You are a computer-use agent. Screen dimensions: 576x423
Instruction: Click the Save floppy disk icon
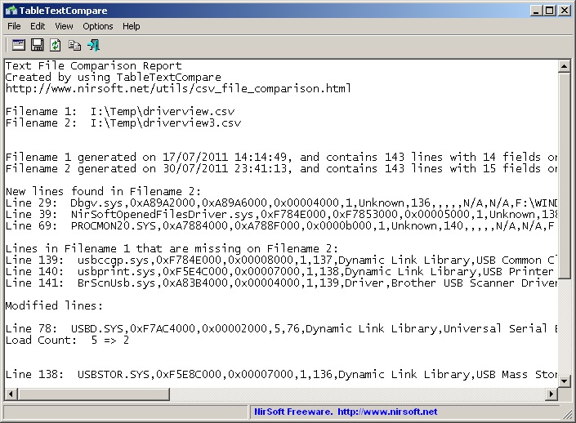pyautogui.click(x=37, y=45)
